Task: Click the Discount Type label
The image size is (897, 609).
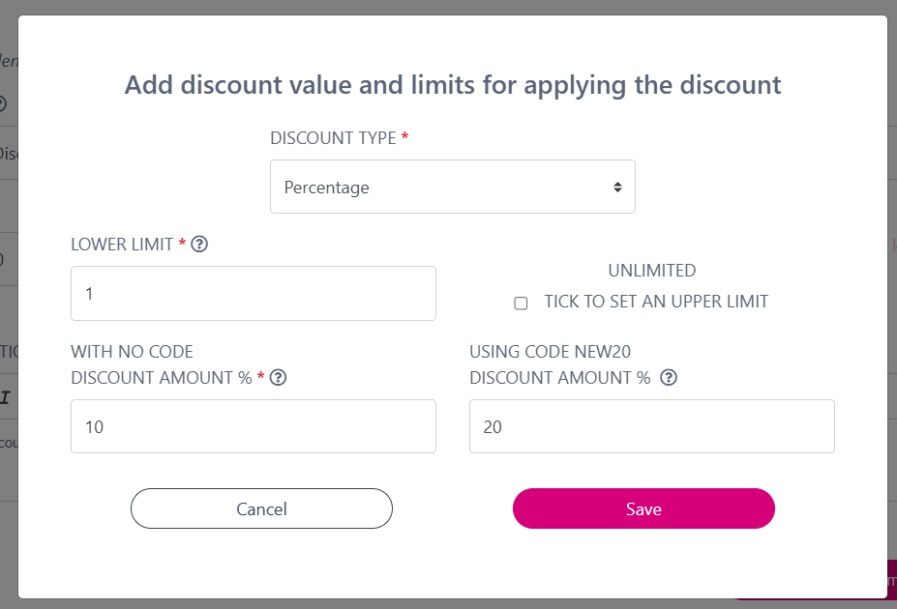Action: [x=333, y=138]
